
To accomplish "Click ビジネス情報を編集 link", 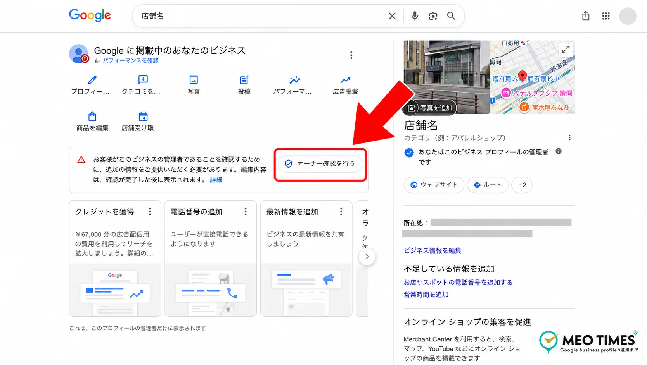I will tap(432, 250).
